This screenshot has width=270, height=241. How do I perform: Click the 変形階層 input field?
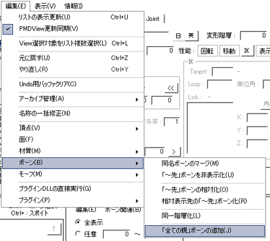[x=253, y=36]
